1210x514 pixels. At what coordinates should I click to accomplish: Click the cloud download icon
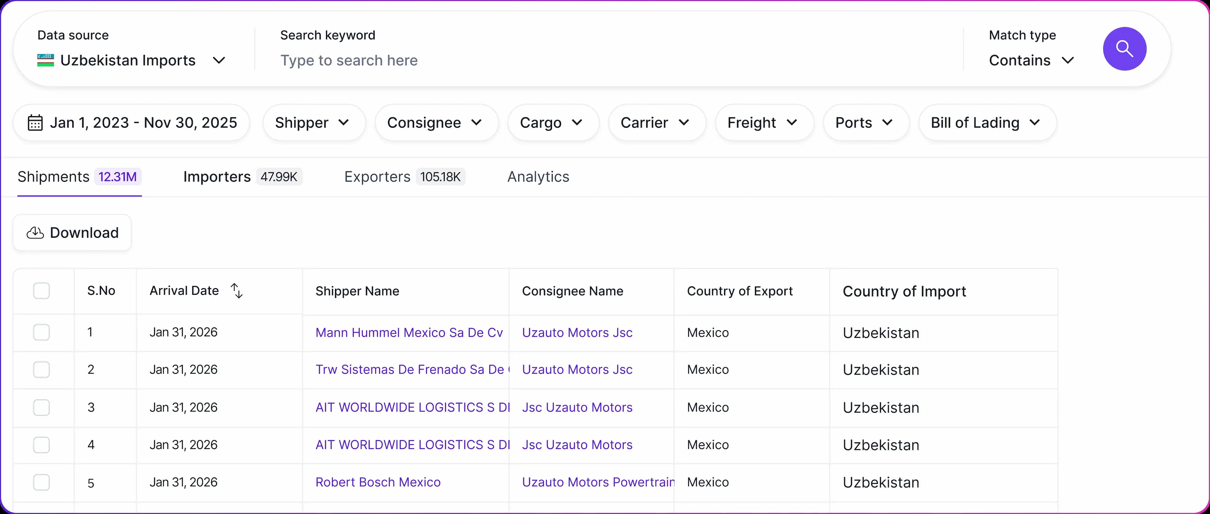(x=35, y=233)
